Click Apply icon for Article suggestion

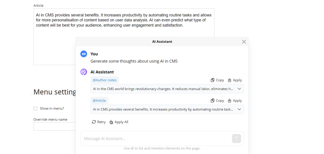click(x=230, y=100)
